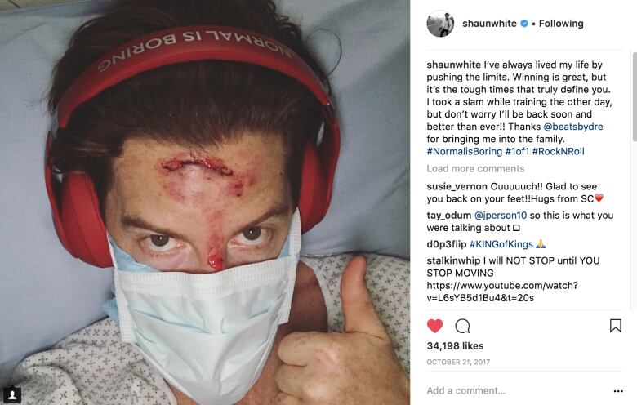The image size is (637, 405).
Task: Save post with the bookmark icon
Action: pyautogui.click(x=616, y=325)
